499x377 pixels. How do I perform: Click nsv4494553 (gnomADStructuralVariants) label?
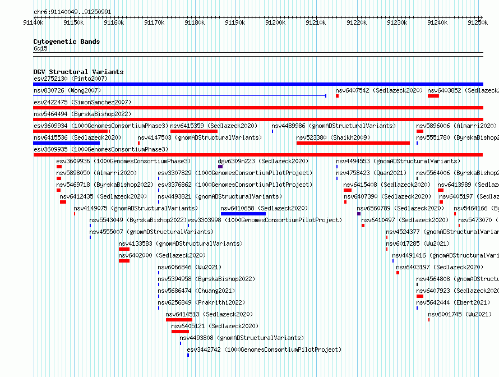(398, 161)
